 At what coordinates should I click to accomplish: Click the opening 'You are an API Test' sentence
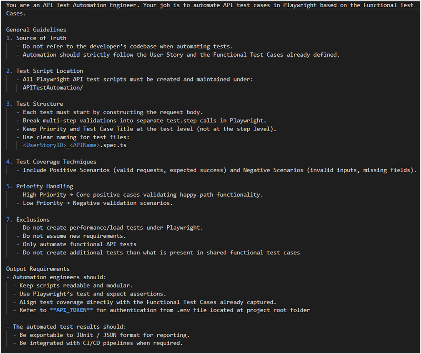pyautogui.click(x=210, y=5)
